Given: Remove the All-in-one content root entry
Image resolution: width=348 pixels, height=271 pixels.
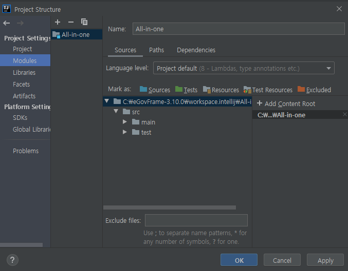Looking at the screenshot, I should pyautogui.click(x=344, y=115).
